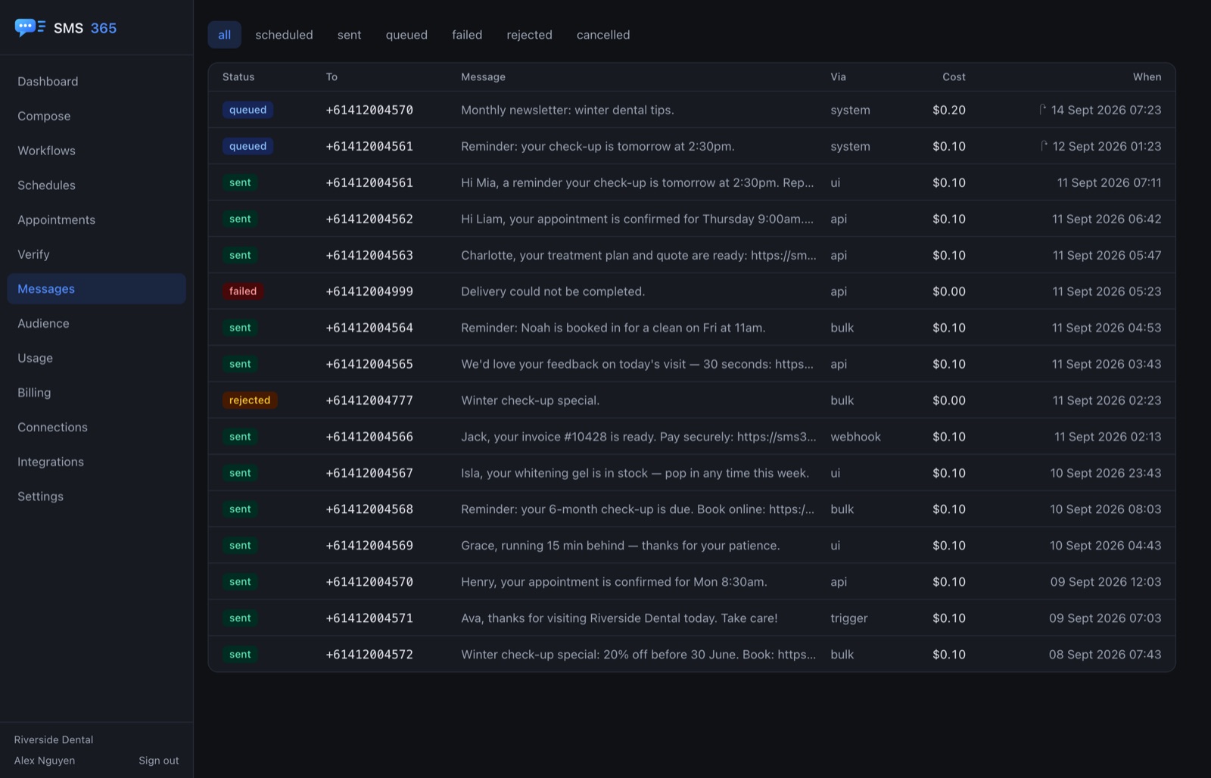Click the Cost column header

click(x=954, y=77)
